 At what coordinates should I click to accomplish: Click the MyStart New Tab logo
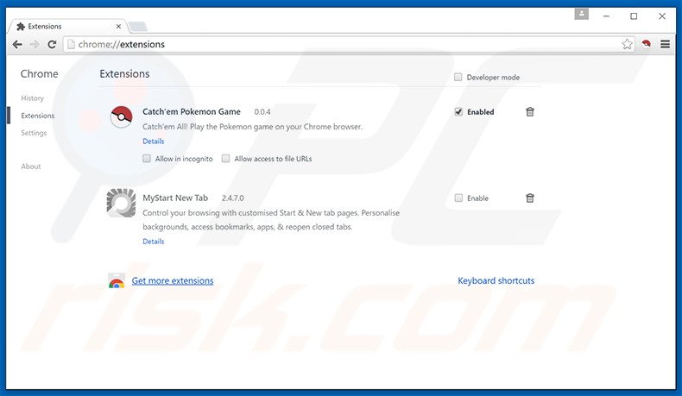click(121, 202)
